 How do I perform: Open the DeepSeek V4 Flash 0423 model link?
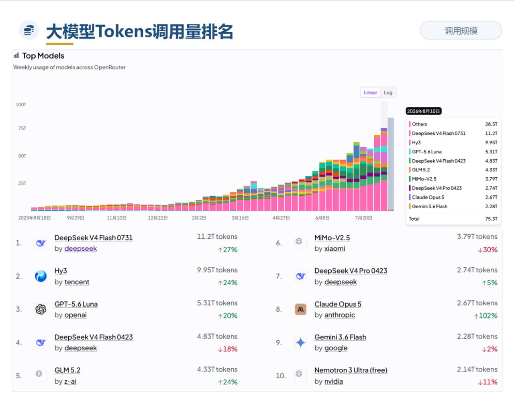[94, 337]
